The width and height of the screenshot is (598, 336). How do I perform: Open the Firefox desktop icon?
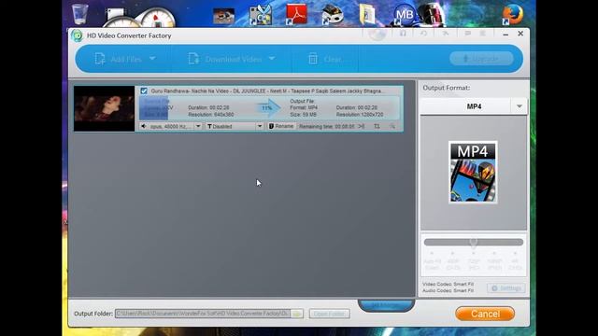512,14
